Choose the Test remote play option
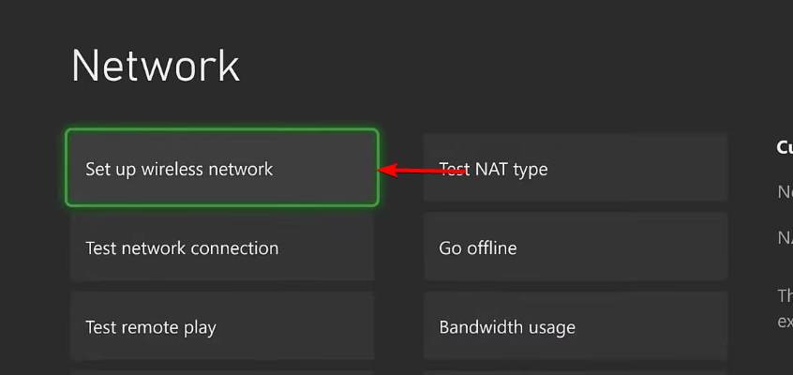Viewport: 793px width, 375px height. coord(222,326)
